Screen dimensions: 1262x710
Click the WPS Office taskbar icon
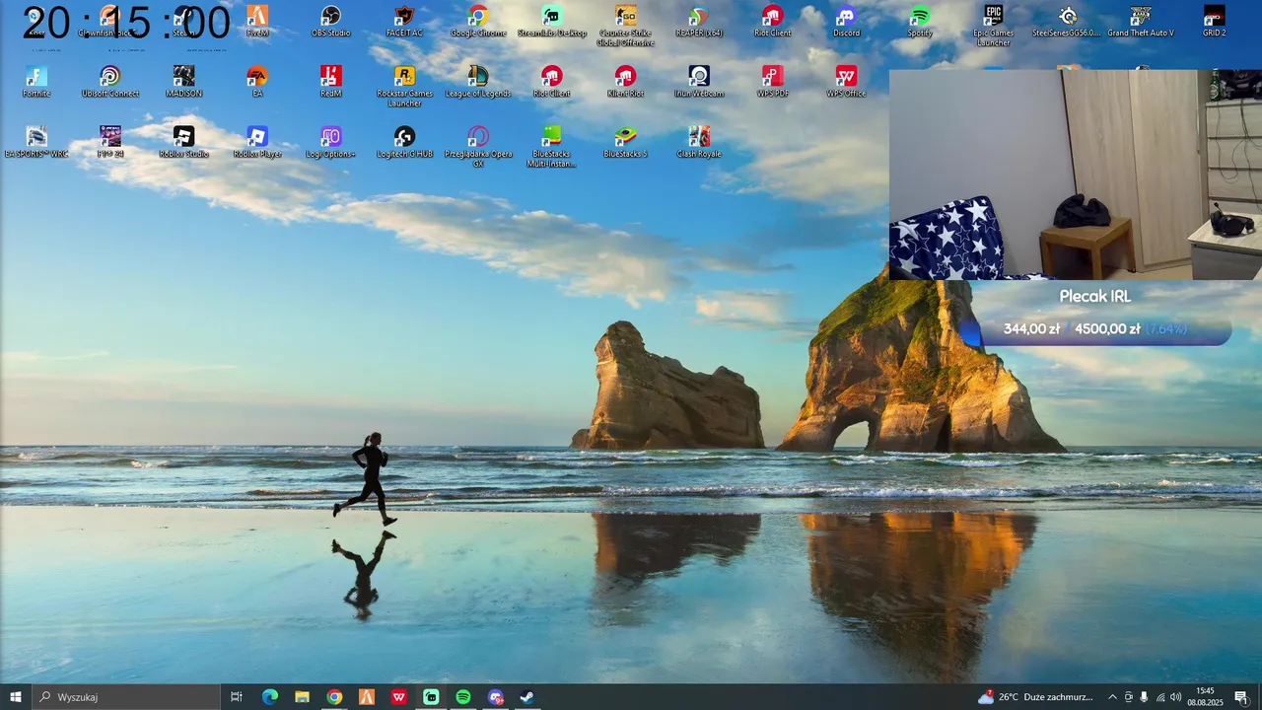(x=399, y=697)
